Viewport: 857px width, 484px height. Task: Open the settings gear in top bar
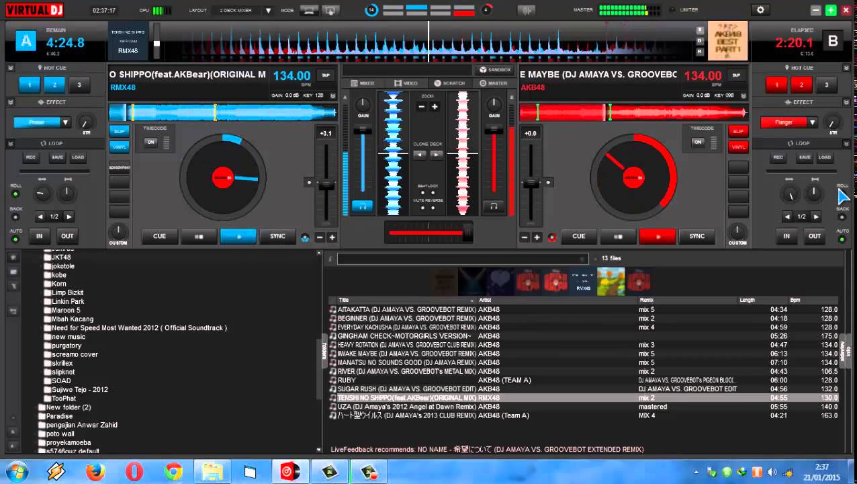pos(760,10)
